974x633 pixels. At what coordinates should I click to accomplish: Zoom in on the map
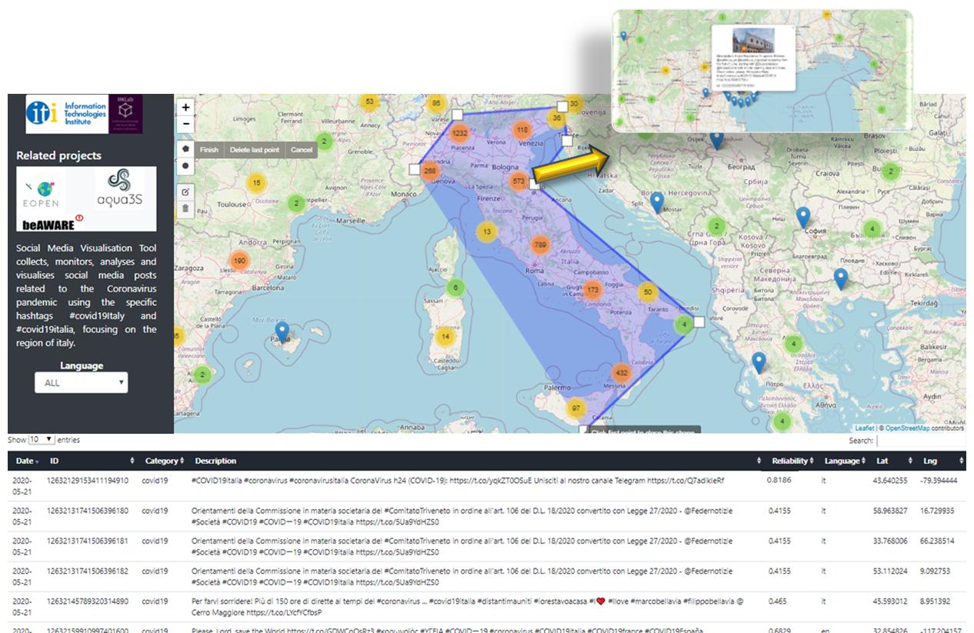(186, 108)
